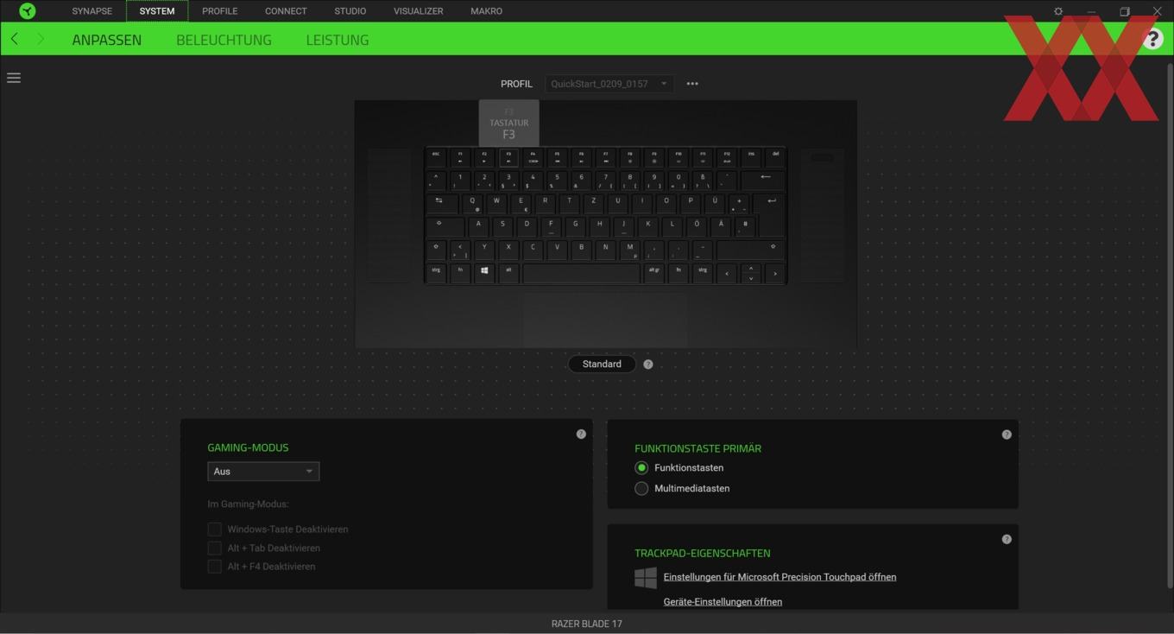Open the large help question mark
Screen dimensions: 1174x634
(x=1152, y=39)
